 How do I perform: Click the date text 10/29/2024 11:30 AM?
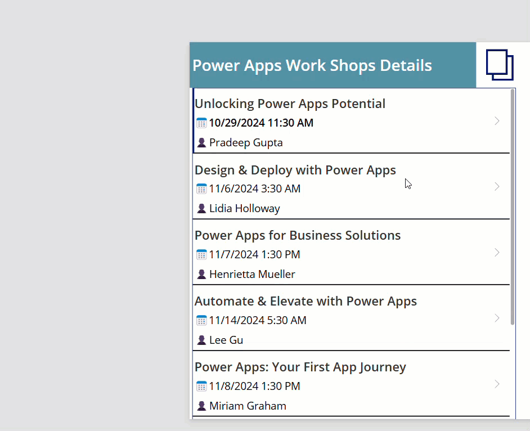[261, 123]
